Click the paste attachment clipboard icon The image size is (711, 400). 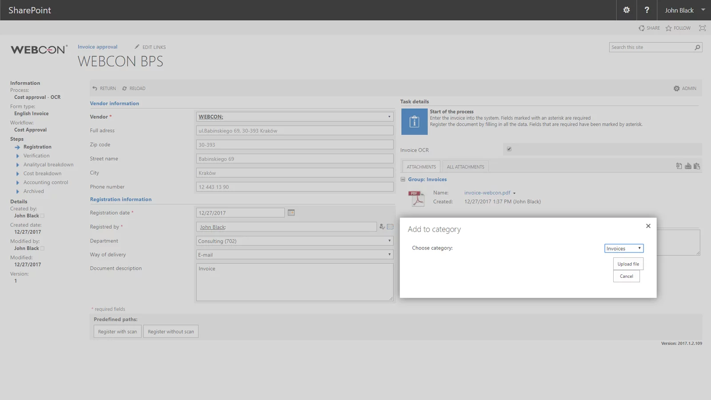697,166
